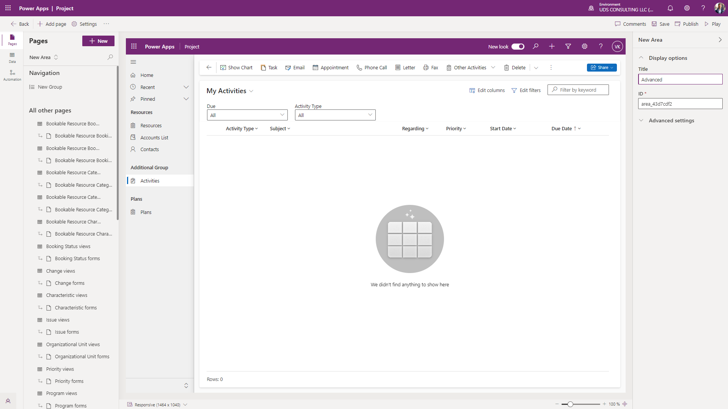
Task: Select Resources in the site map
Action: click(160, 125)
